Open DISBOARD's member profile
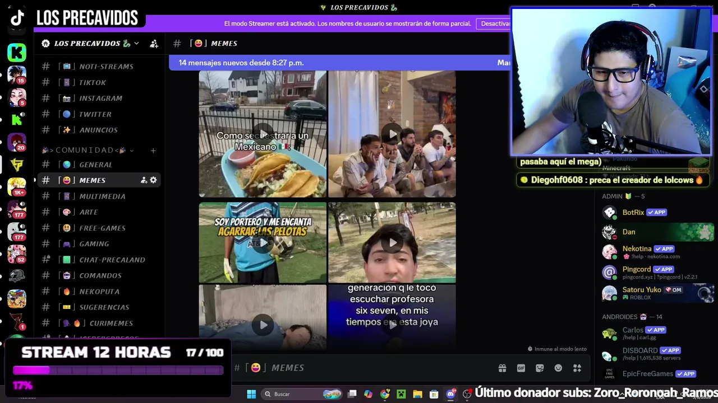The image size is (718, 403). click(657, 354)
